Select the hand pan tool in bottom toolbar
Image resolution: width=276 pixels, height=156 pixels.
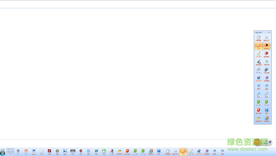pos(168,152)
